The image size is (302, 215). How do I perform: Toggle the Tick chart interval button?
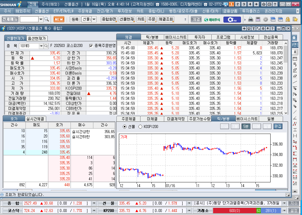point(225,127)
